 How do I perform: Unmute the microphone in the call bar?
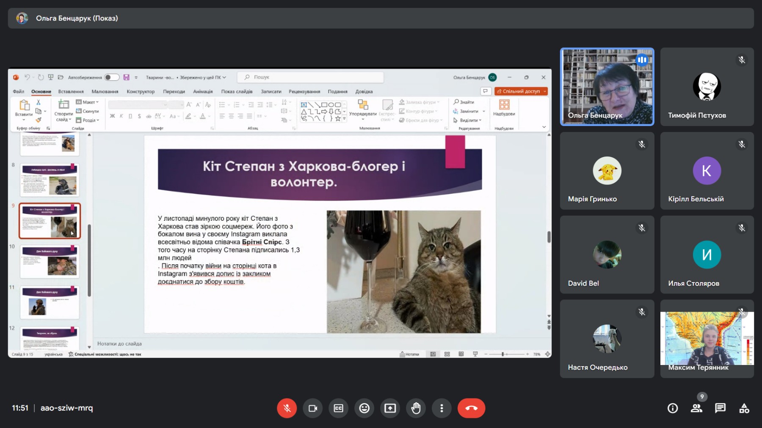(x=287, y=408)
